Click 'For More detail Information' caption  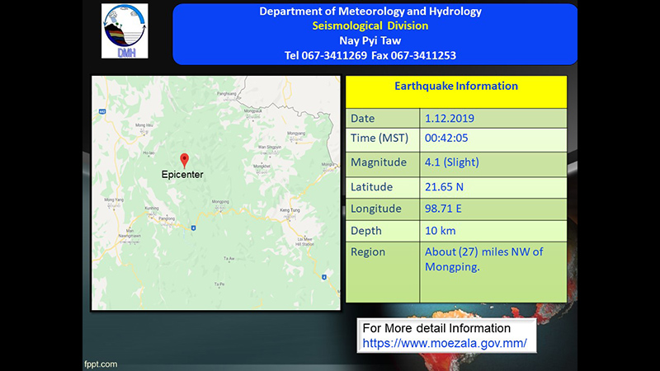(436, 328)
